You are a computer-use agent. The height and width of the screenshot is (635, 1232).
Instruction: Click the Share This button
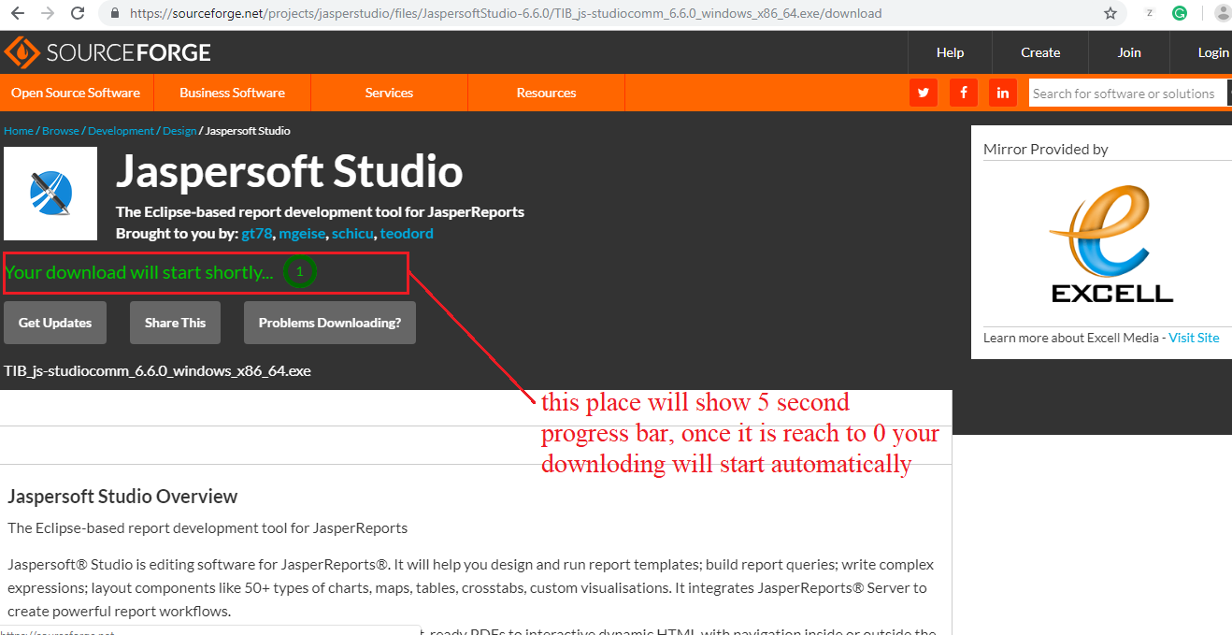point(175,323)
